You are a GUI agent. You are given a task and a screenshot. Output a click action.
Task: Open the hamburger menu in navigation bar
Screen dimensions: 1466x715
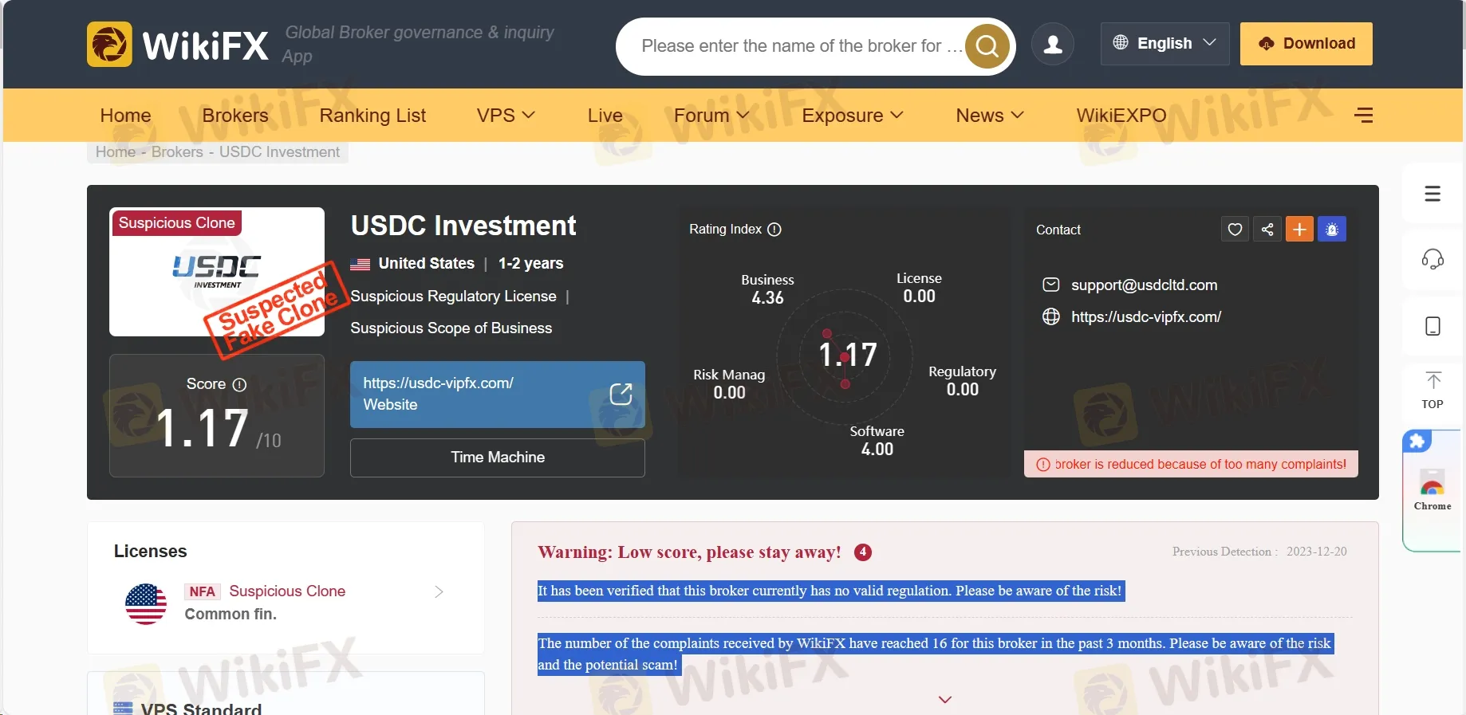point(1363,116)
